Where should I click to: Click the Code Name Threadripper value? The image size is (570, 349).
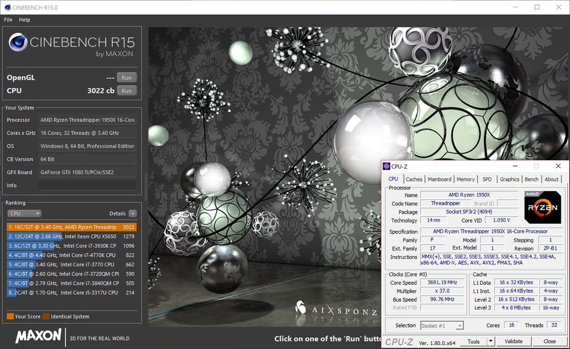(x=445, y=203)
